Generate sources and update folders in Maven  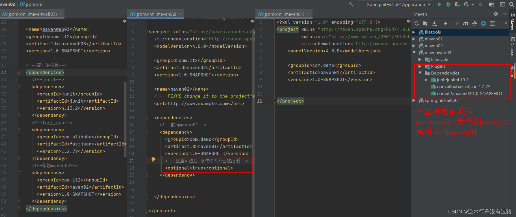(426, 23)
